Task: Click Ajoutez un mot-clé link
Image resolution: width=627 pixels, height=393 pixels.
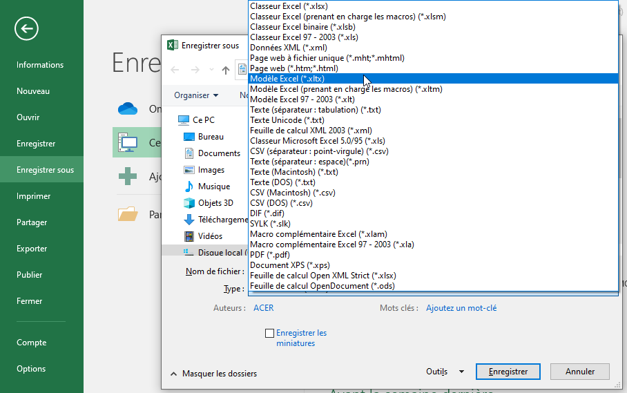Action: (x=461, y=308)
